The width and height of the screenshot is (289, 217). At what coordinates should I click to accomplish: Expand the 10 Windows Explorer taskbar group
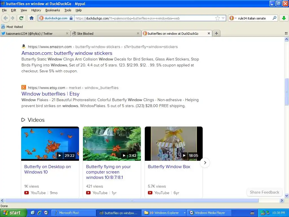tap(164, 213)
